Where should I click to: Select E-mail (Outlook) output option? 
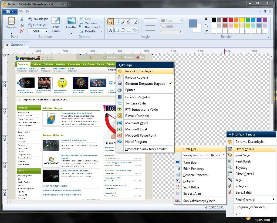click(x=145, y=116)
